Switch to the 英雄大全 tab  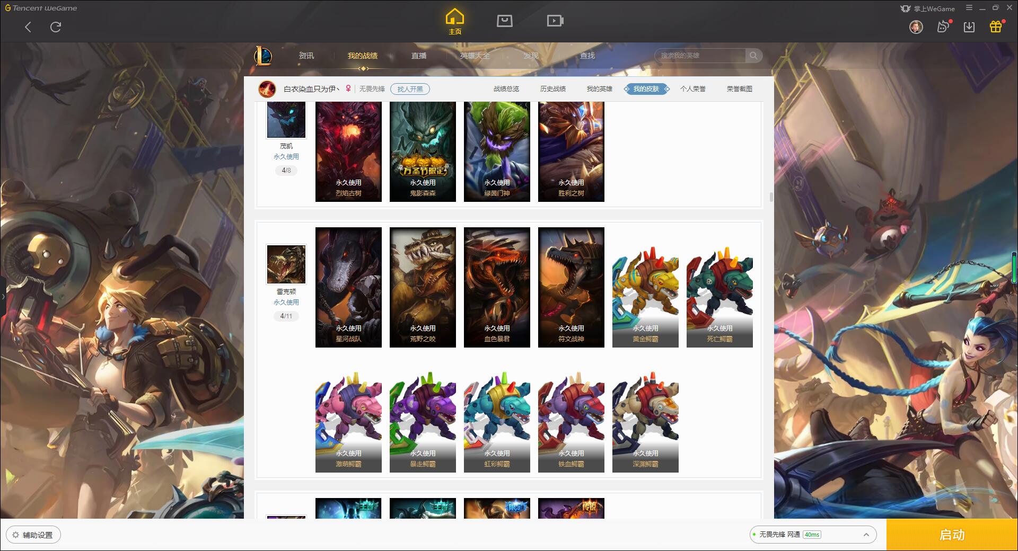pyautogui.click(x=475, y=56)
